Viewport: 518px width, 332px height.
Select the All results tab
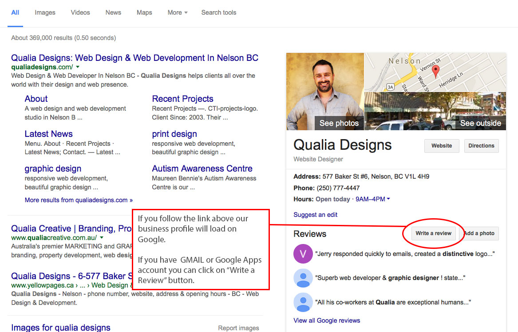click(x=15, y=12)
